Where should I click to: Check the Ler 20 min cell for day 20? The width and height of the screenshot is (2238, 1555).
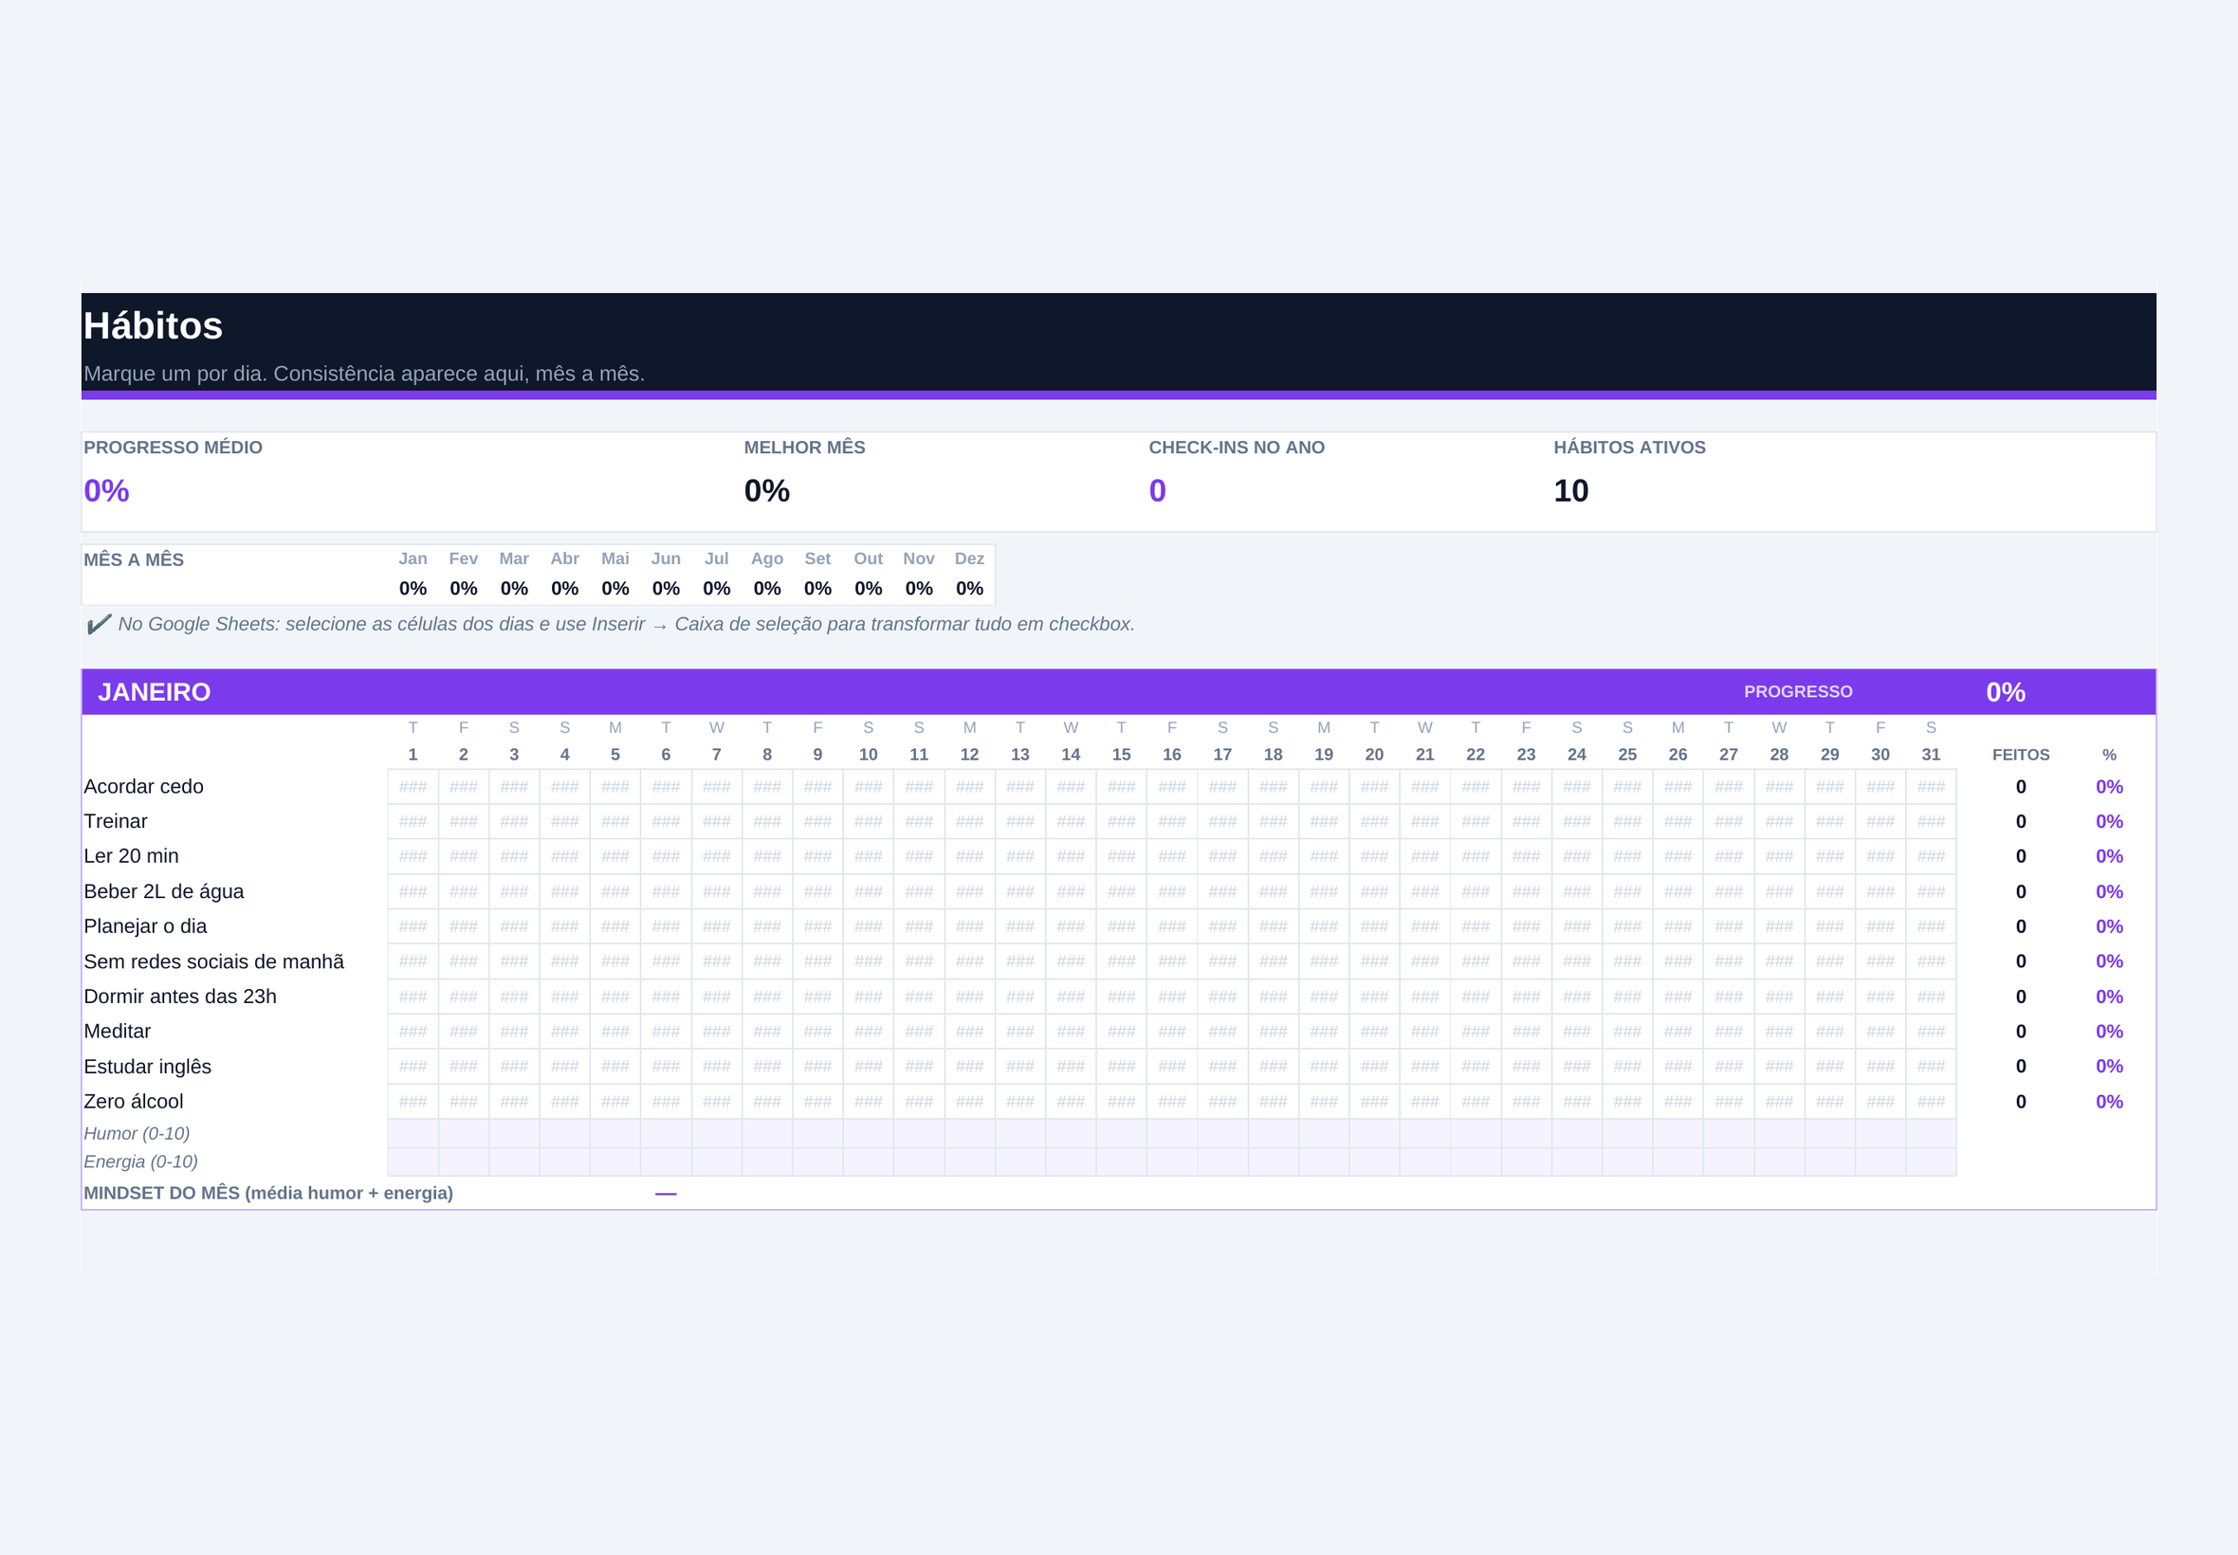(x=1374, y=856)
